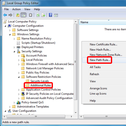Screen dimensions: 126x126
Task: Collapse the Software Restriction Policies node
Action: pos(19,77)
